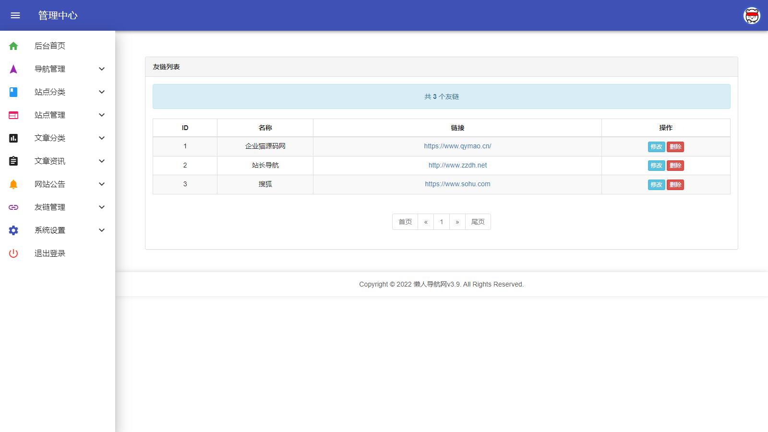Click the purple navigation arrow icon

click(13, 69)
